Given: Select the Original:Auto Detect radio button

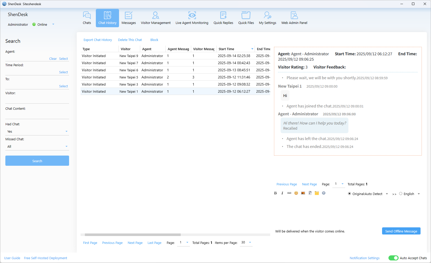Looking at the screenshot, I should pyautogui.click(x=349, y=194).
